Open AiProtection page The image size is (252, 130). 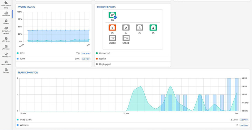click(x=6, y=55)
